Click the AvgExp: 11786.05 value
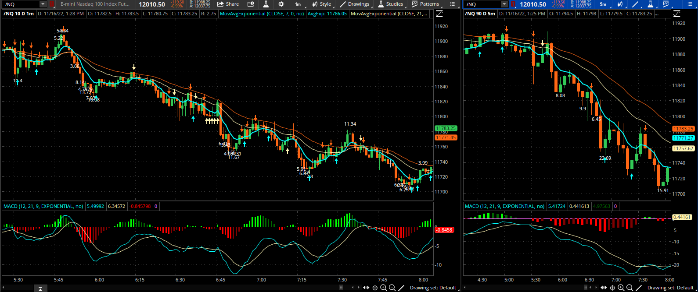The height and width of the screenshot is (292, 698). [327, 14]
